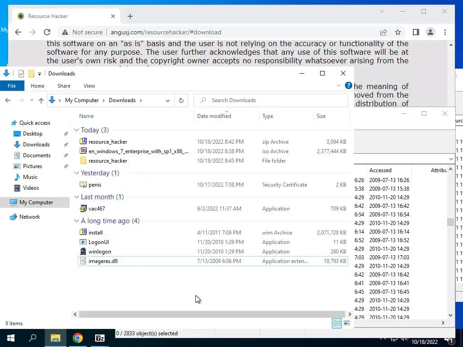Open Explorer Help question mark icon
463x347 pixels.
pyautogui.click(x=349, y=86)
